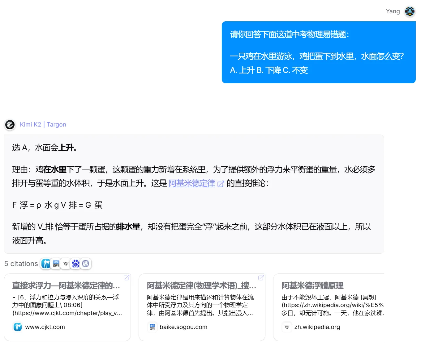Click the blue user question bubble
This screenshot has height=354, width=425.
319,52
